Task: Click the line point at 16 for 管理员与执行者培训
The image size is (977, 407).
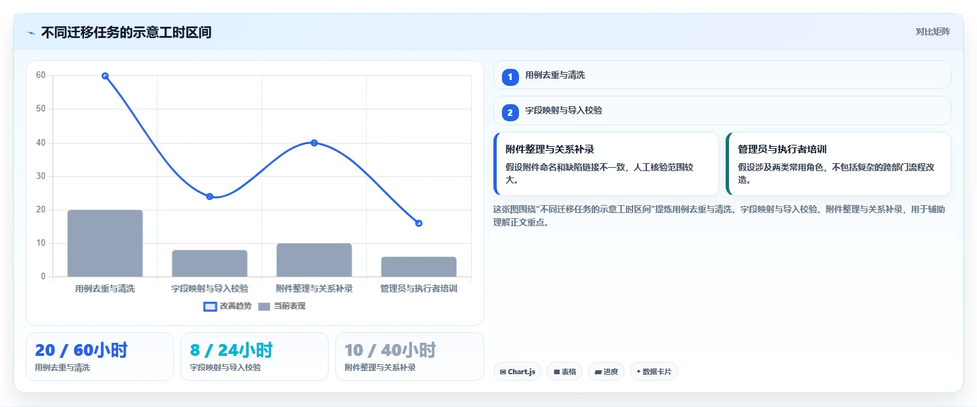Action: coord(419,223)
